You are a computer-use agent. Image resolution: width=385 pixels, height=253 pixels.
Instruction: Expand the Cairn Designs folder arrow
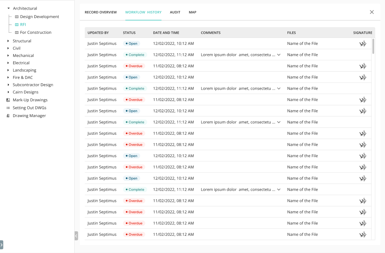(x=8, y=92)
